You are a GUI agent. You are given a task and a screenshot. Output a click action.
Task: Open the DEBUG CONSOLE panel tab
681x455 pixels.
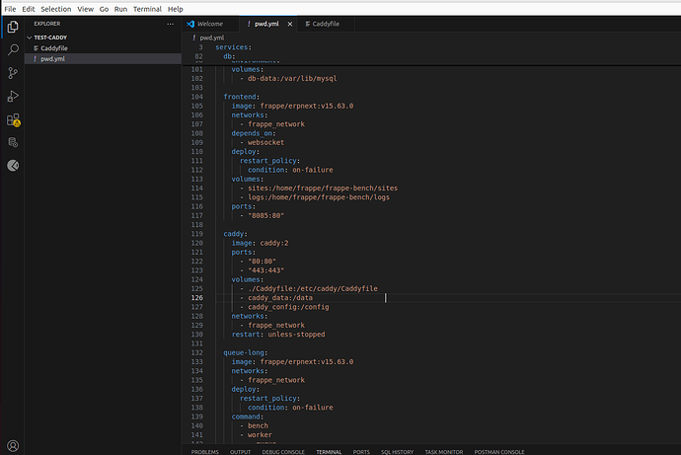283,452
